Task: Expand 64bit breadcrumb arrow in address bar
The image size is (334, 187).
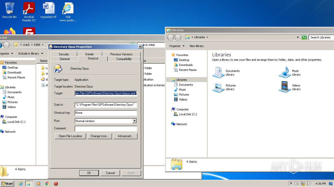Action: (x=43, y=45)
